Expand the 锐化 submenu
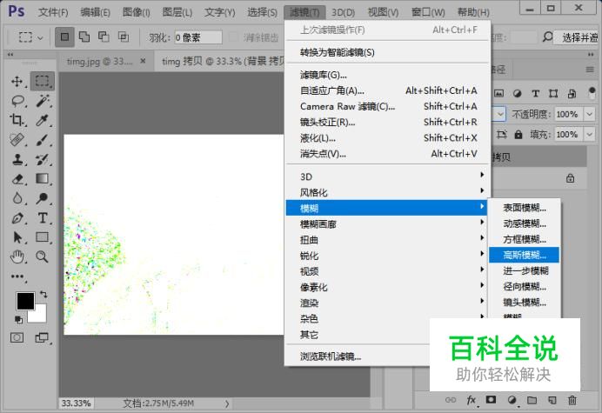The width and height of the screenshot is (602, 413). coord(388,256)
